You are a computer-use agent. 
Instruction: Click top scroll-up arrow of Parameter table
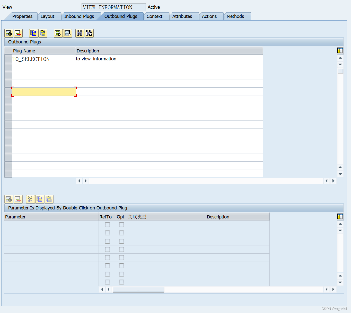click(340, 224)
